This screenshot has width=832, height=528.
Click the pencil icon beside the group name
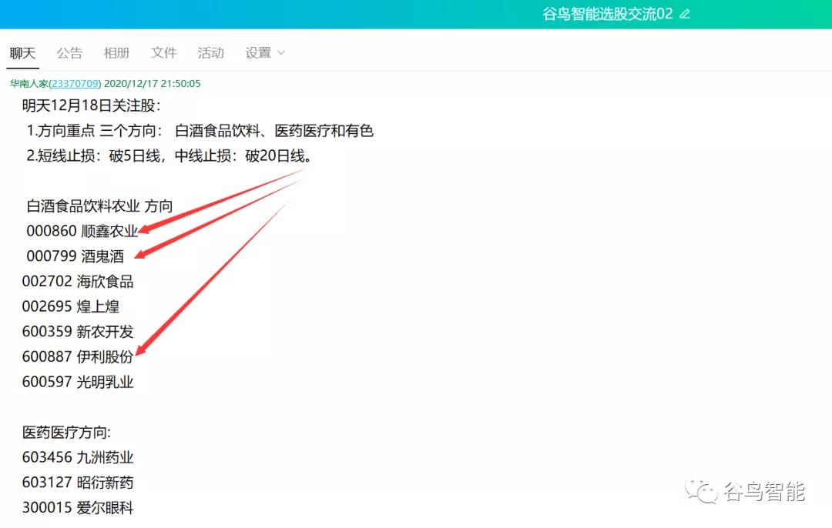tap(685, 14)
